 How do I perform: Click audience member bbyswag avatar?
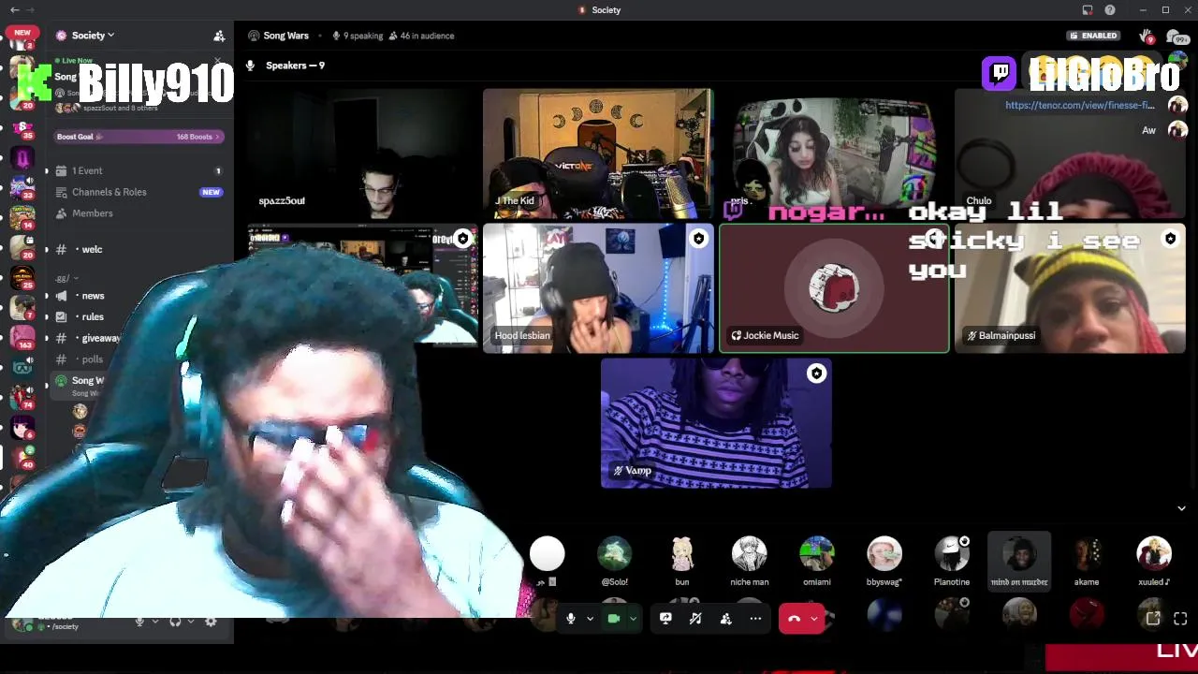coord(884,554)
